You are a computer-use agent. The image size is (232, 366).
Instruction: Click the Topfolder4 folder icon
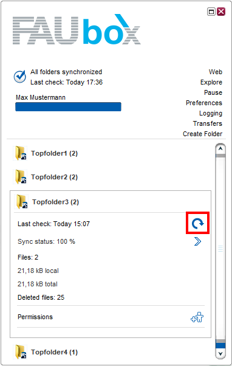(20, 352)
